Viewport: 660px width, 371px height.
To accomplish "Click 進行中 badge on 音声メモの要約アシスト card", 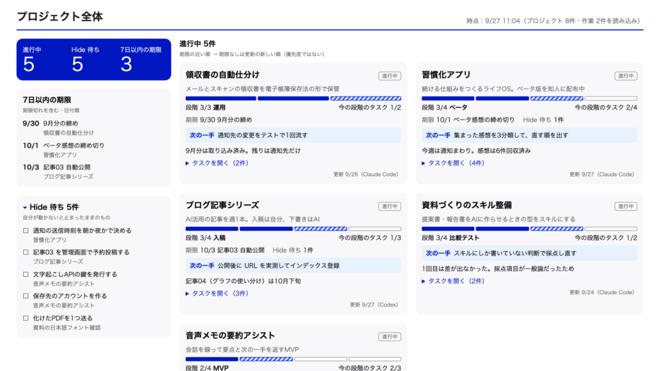I will tap(389, 336).
